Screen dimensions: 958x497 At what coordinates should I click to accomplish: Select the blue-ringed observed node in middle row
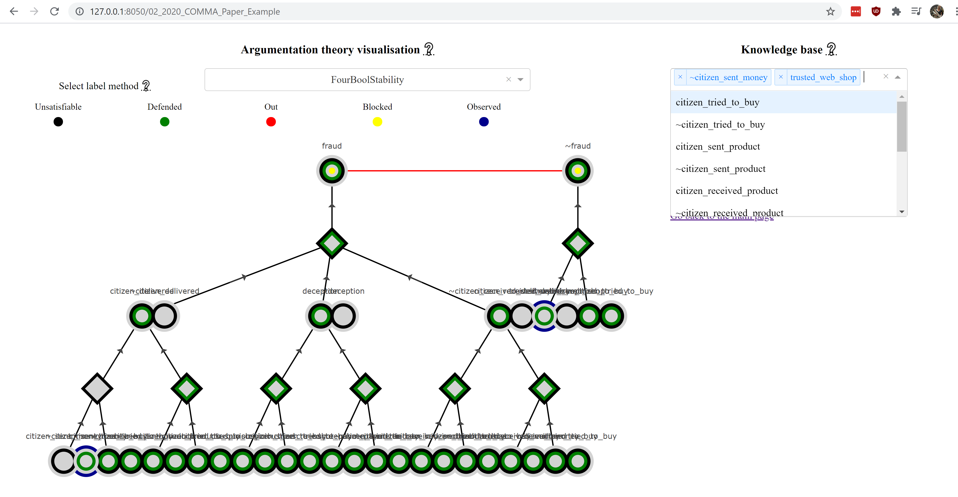click(544, 316)
